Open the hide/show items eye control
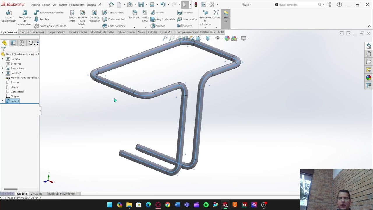Viewport: 373px width, 210px height. click(x=217, y=38)
